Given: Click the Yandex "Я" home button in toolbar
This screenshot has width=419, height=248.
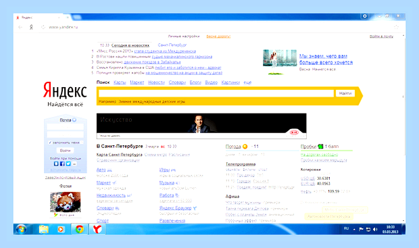Looking at the screenshot, I should tap(31, 27).
